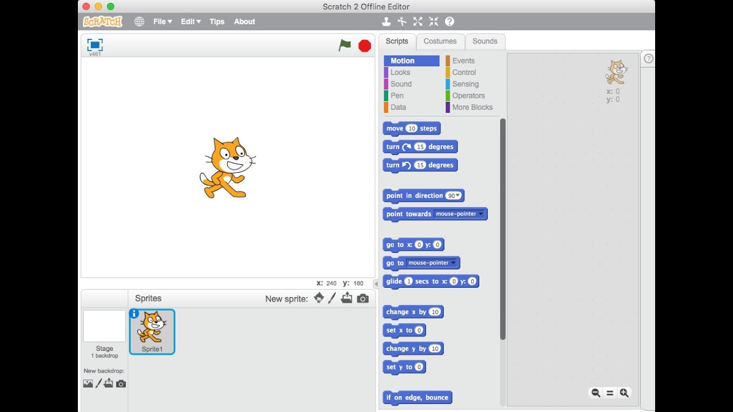Select the Grow sprite tool

click(418, 22)
